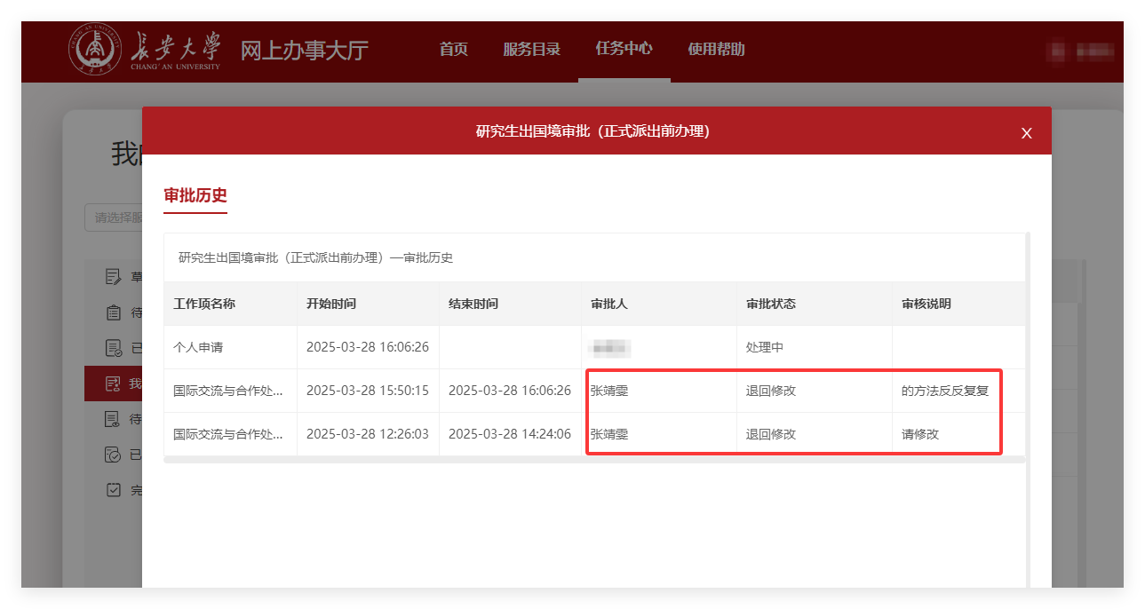The height and width of the screenshot is (609, 1145).
Task: Click the bottom checkbox-style sidebar icon (完)
Action: point(113,490)
